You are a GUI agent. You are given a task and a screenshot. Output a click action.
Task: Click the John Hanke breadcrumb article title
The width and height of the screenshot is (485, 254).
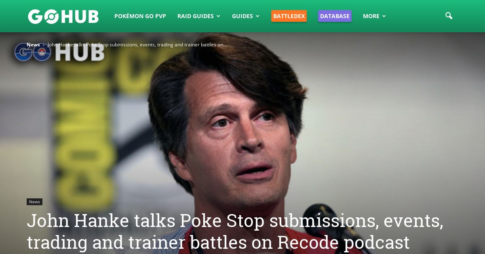[x=137, y=45]
